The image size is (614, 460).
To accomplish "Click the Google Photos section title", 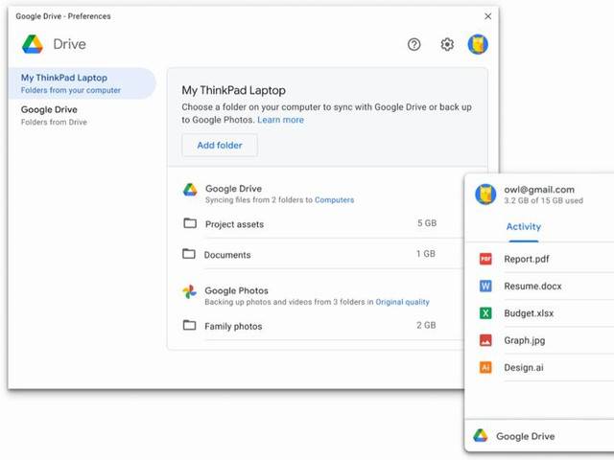I will coord(237,291).
